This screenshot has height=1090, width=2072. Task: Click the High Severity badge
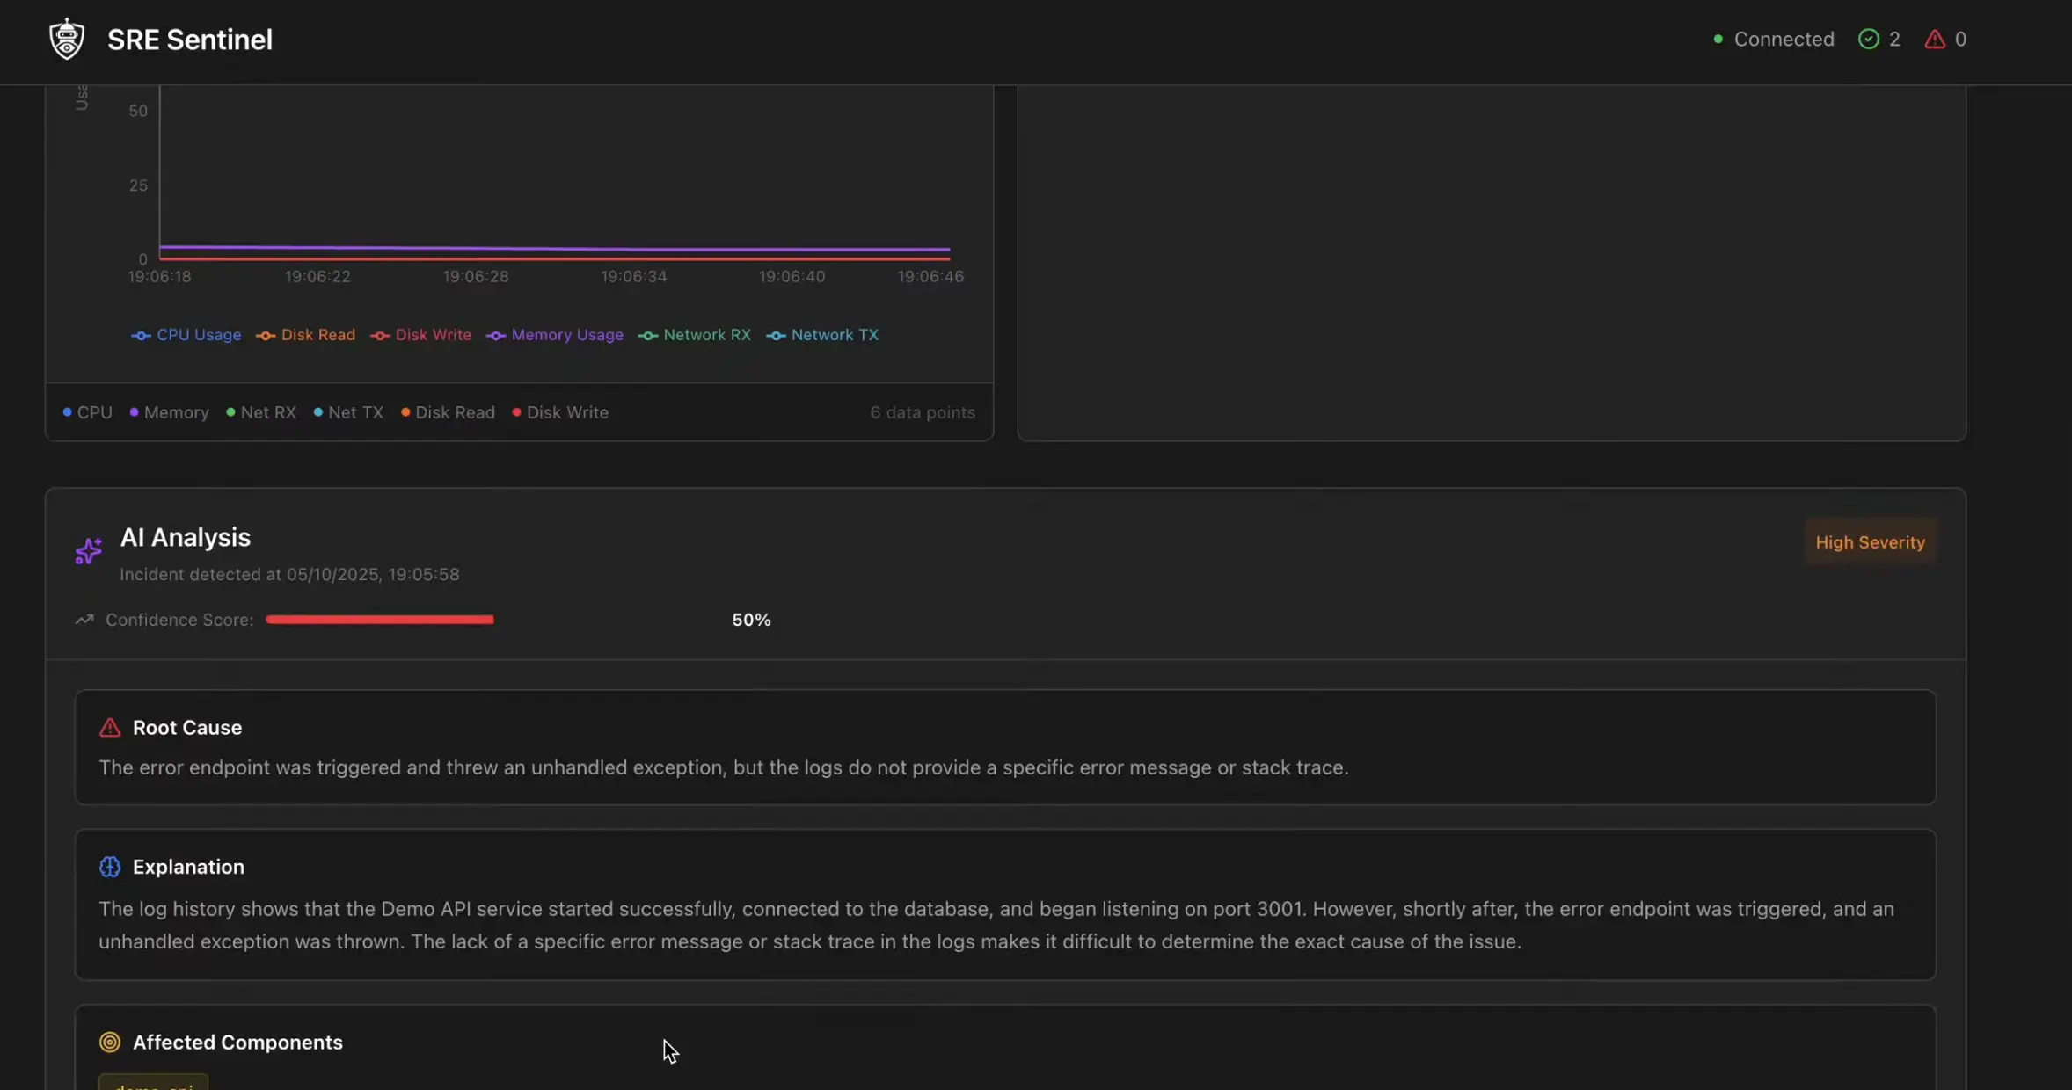(1870, 542)
